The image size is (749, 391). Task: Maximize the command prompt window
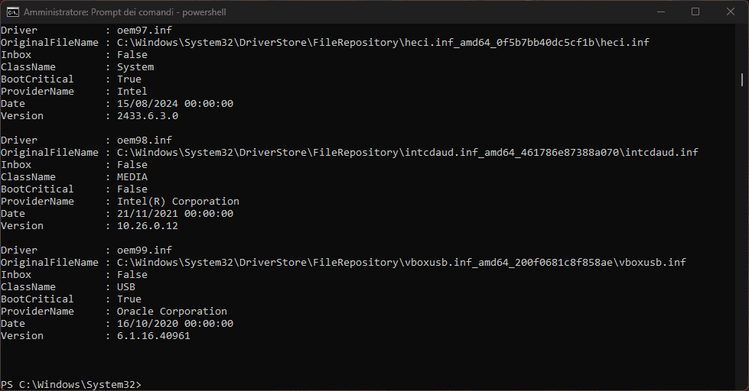click(x=695, y=12)
